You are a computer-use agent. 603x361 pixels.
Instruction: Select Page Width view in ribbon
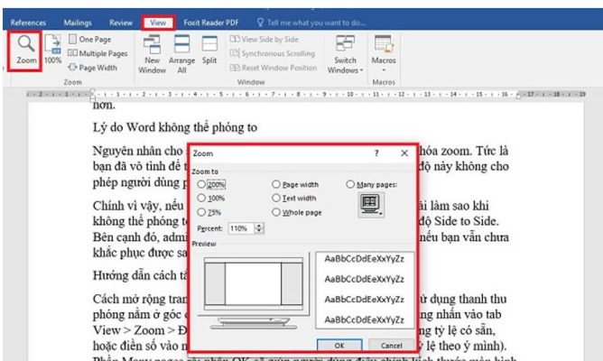click(92, 68)
